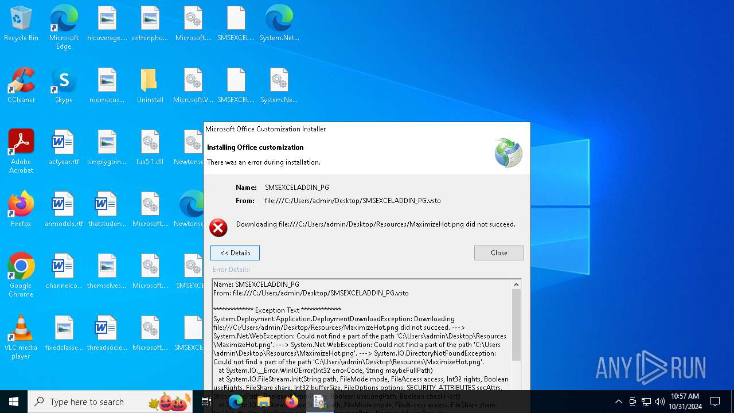The width and height of the screenshot is (734, 413).
Task: Open the VLC media player shortcut
Action: coord(21,337)
